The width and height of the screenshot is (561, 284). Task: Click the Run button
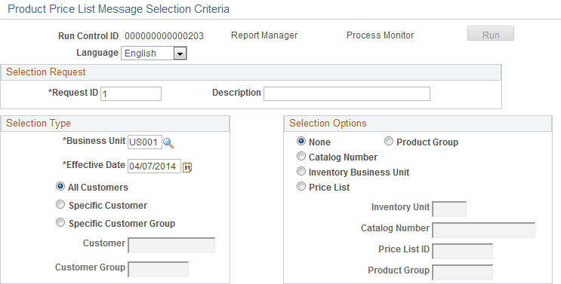point(491,34)
